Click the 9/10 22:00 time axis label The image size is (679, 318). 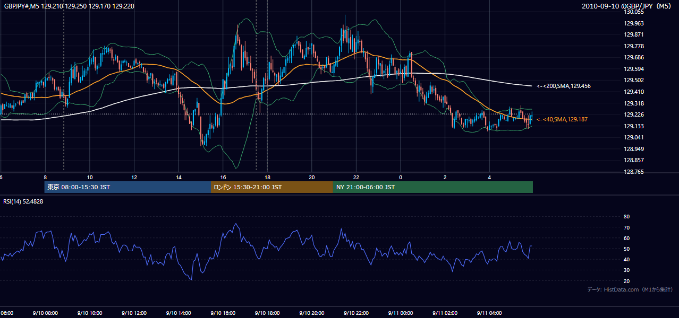[356, 313]
